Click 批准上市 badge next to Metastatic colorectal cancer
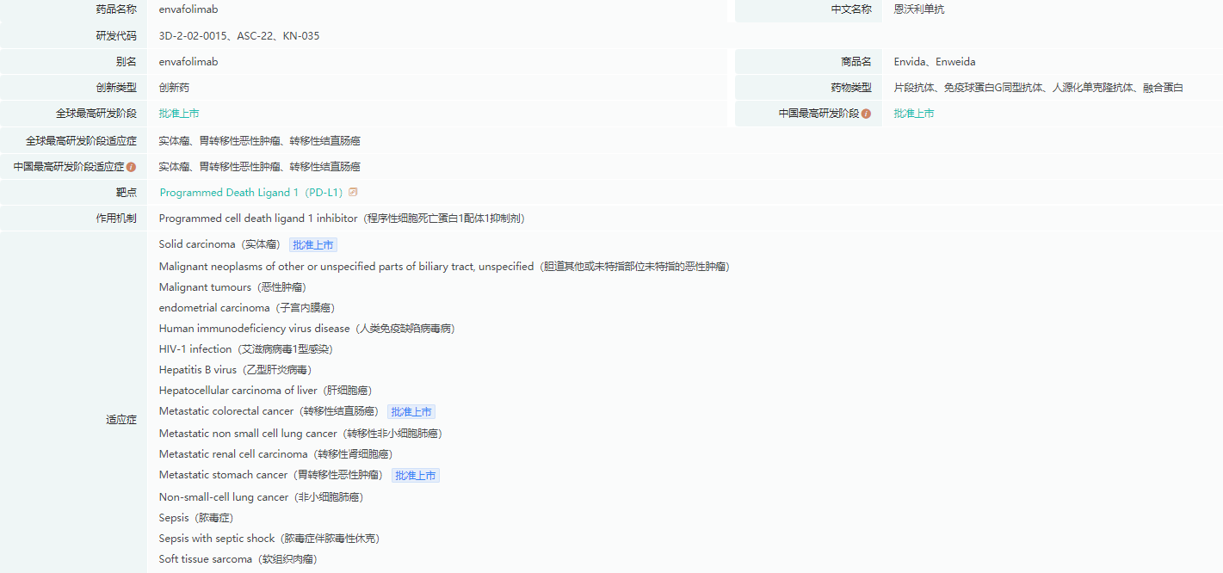 [x=411, y=412]
